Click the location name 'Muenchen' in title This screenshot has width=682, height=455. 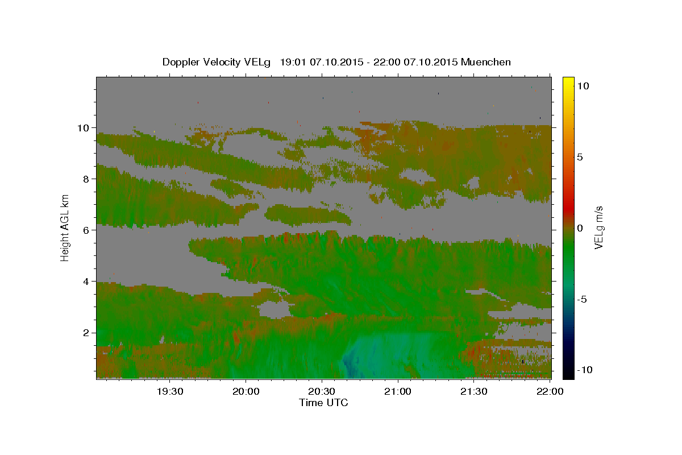click(x=486, y=62)
